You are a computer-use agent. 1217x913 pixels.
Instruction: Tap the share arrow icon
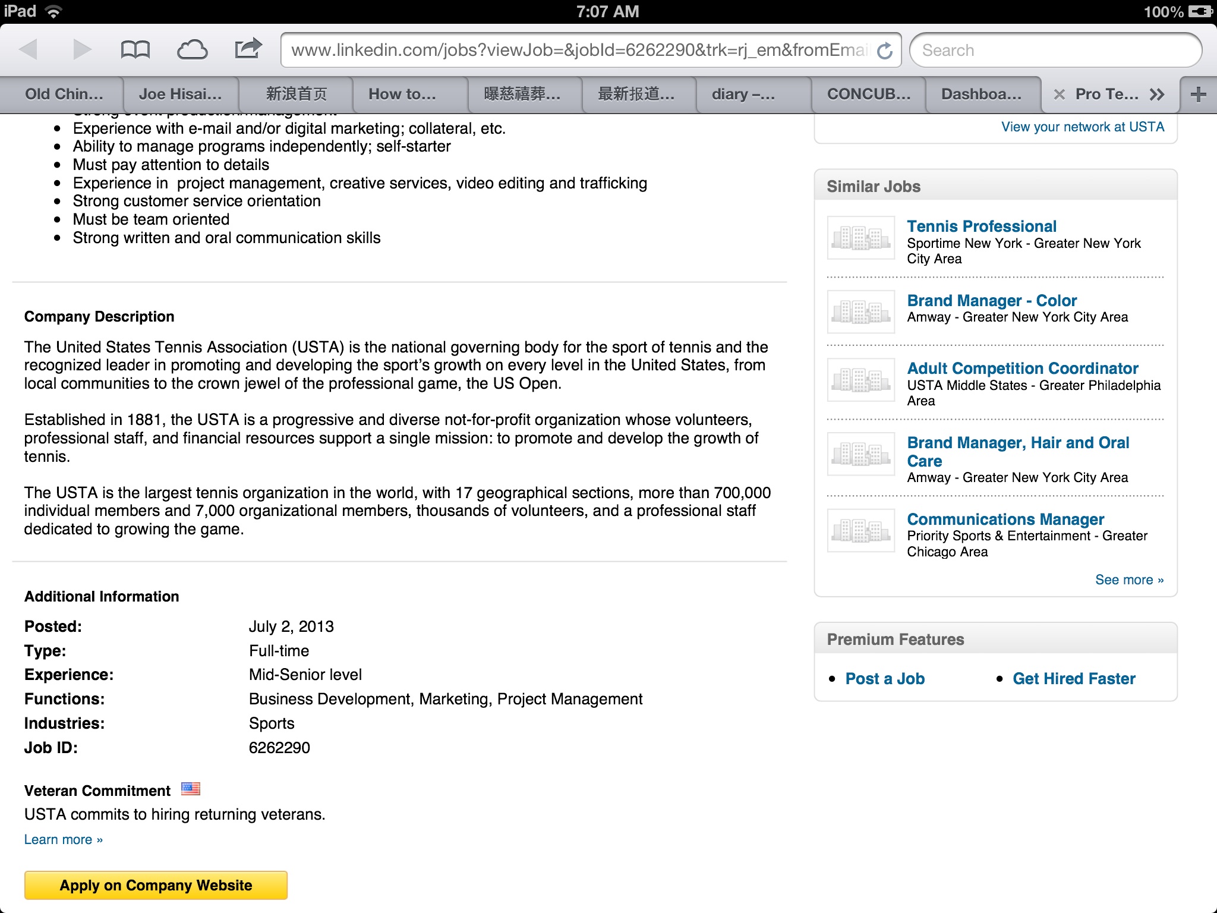click(248, 49)
